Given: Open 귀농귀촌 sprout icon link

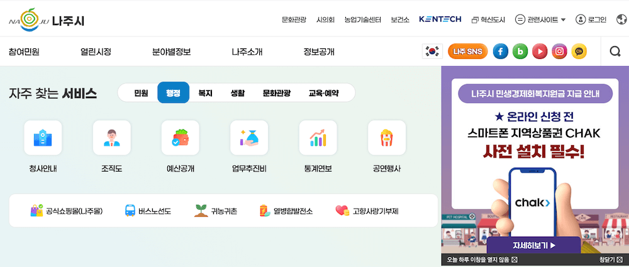Looking at the screenshot, I should (216, 210).
